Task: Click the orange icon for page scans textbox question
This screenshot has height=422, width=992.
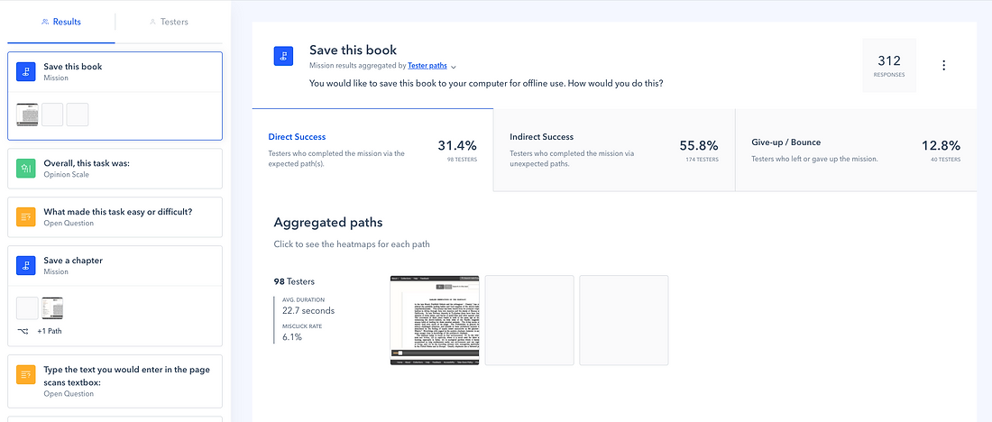Action: pos(26,375)
